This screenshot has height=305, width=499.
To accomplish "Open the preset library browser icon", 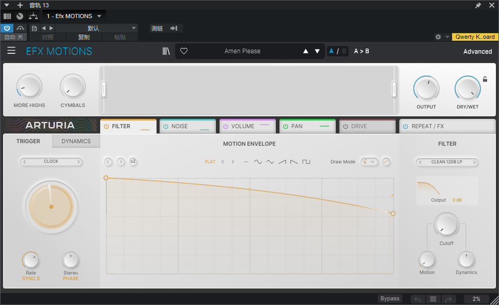I will [166, 51].
